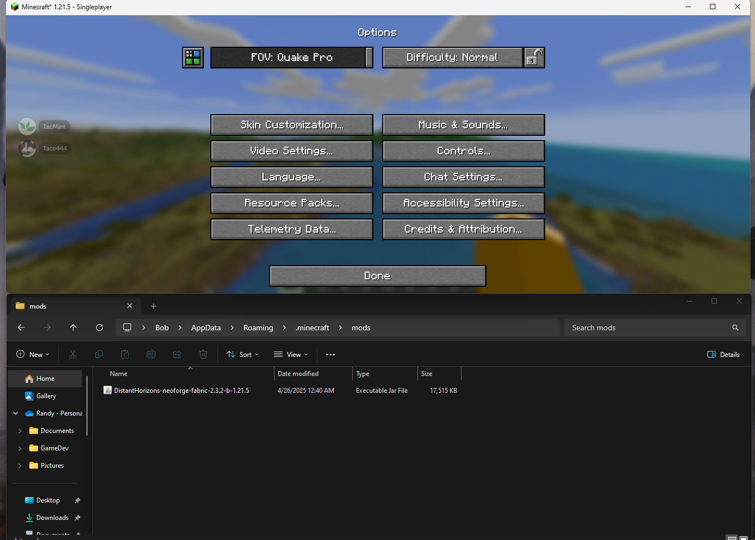Open the Pictures folder in sidebar
This screenshot has height=540, width=755.
[52, 466]
